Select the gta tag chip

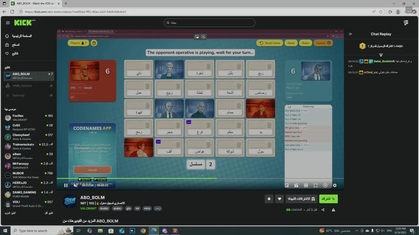point(128,208)
